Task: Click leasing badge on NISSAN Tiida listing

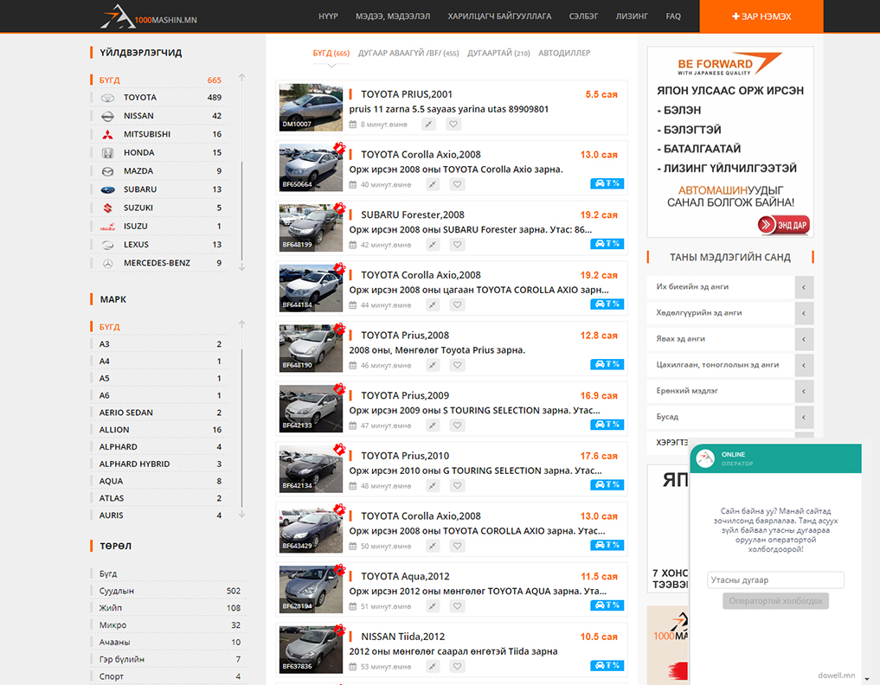Action: [607, 665]
